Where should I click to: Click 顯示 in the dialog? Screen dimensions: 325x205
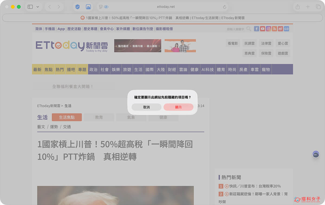(178, 107)
